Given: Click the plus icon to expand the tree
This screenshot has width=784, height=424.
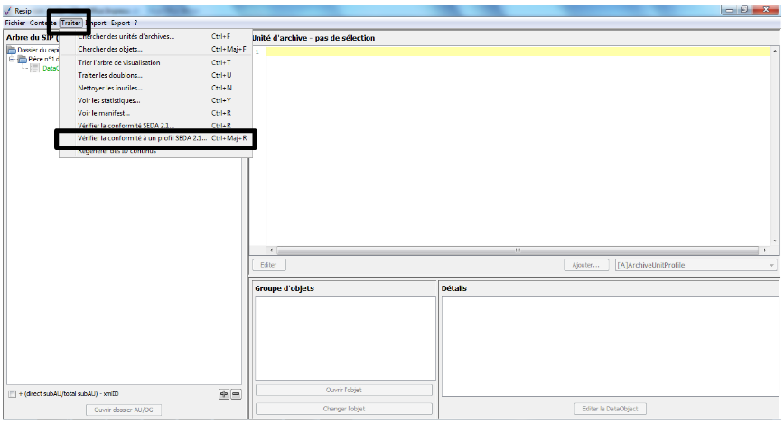Looking at the screenshot, I should point(223,393).
